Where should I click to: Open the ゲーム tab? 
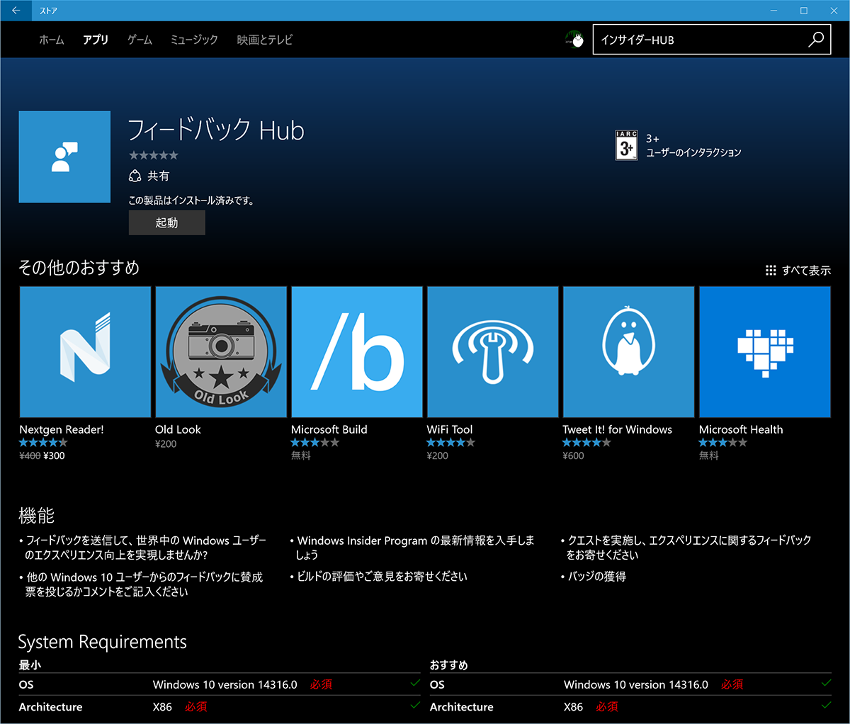pos(140,40)
